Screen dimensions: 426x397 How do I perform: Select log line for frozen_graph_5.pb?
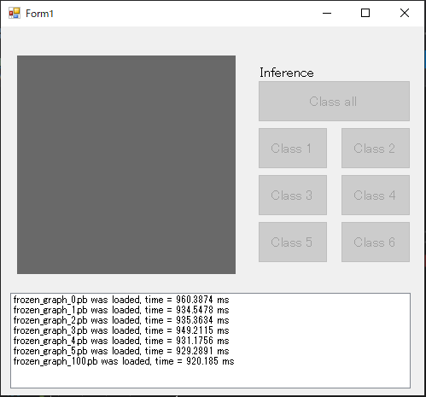click(121, 351)
